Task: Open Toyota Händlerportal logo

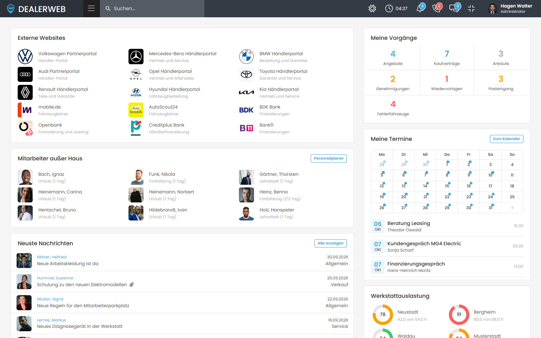Action: 246,74
